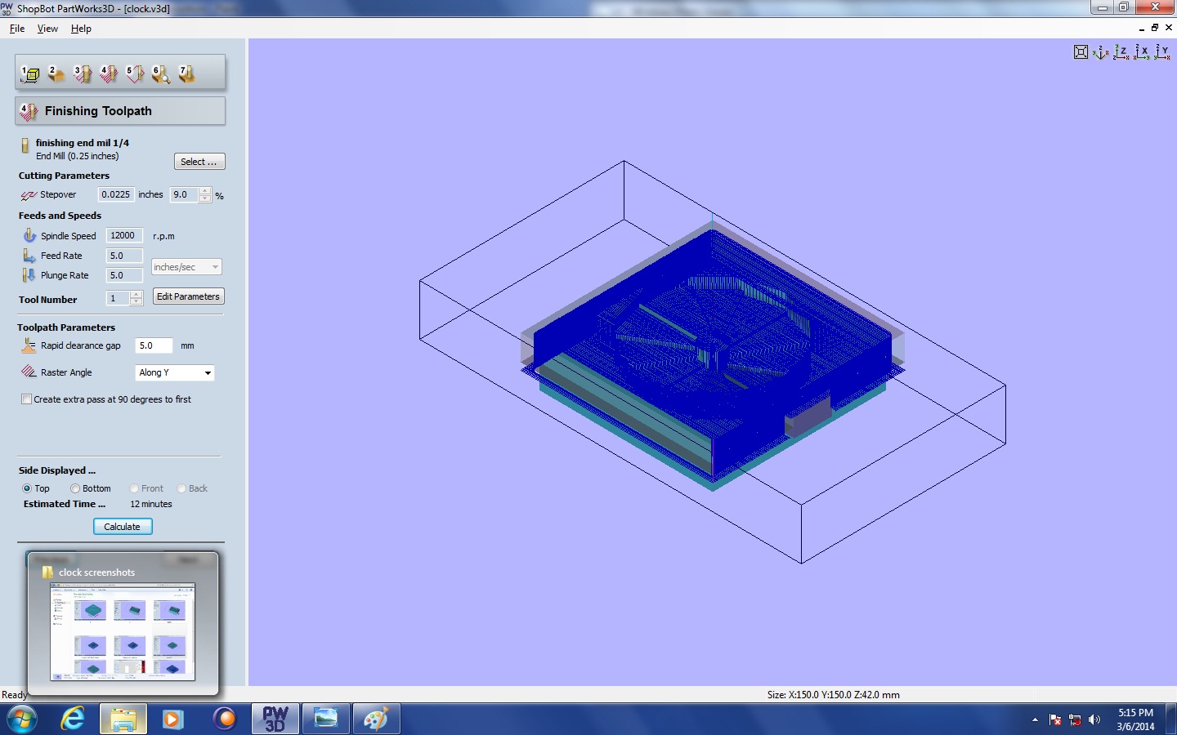Viewport: 1177px width, 735px height.
Task: Click the stepover percent field
Action: (x=185, y=194)
